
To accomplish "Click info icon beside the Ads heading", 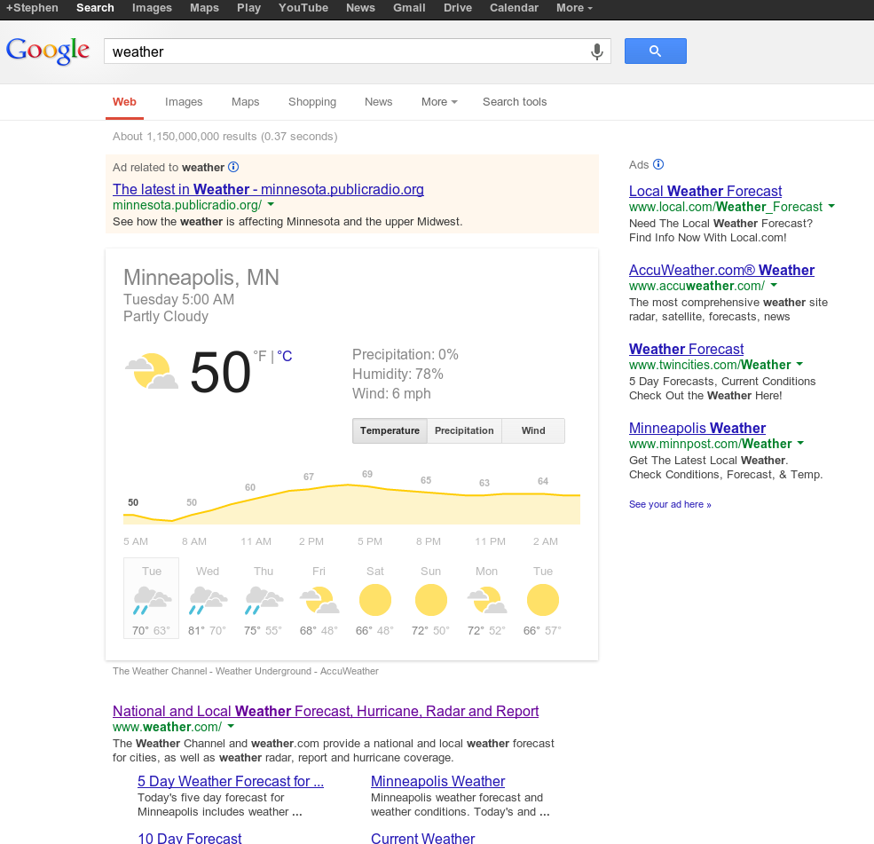I will coord(658,164).
